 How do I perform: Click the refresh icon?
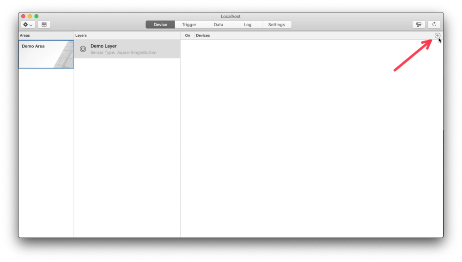pyautogui.click(x=434, y=25)
